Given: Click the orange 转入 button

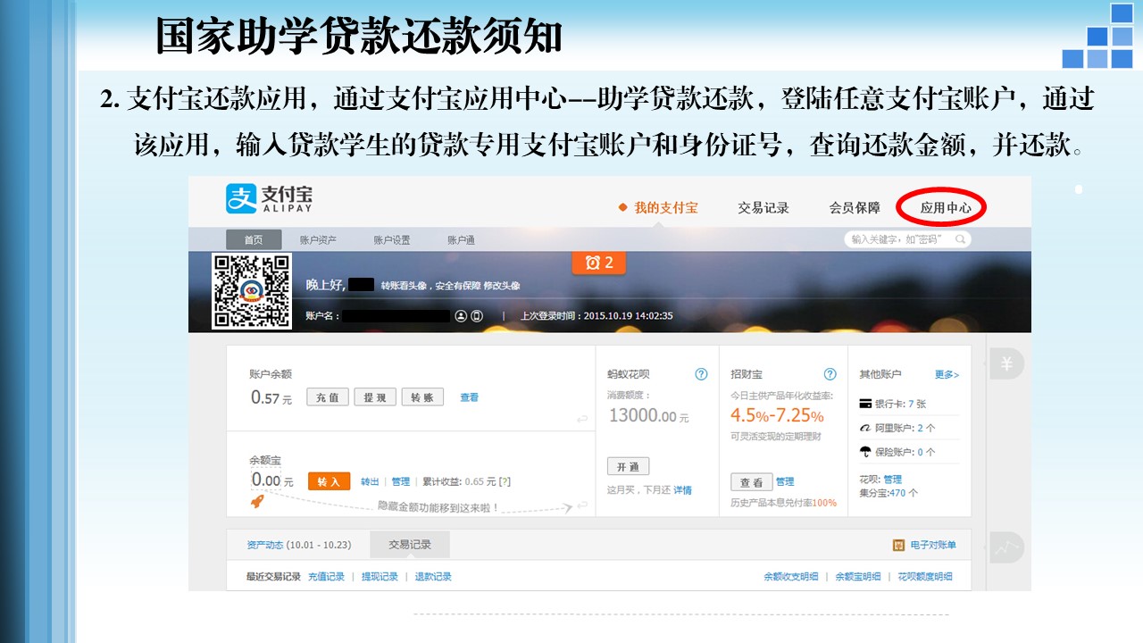Looking at the screenshot, I should pos(329,481).
